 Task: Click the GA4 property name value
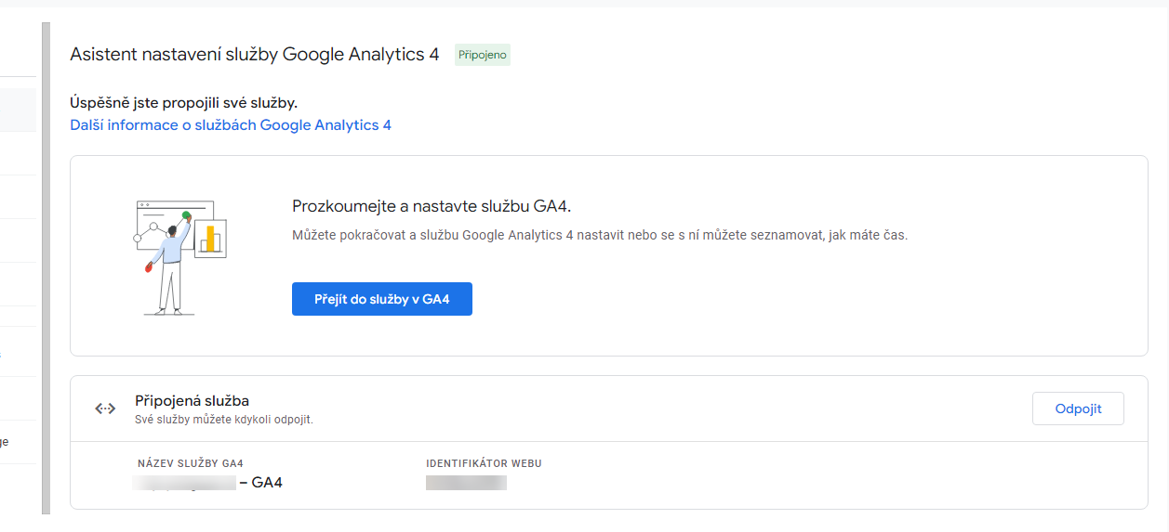coord(207,483)
